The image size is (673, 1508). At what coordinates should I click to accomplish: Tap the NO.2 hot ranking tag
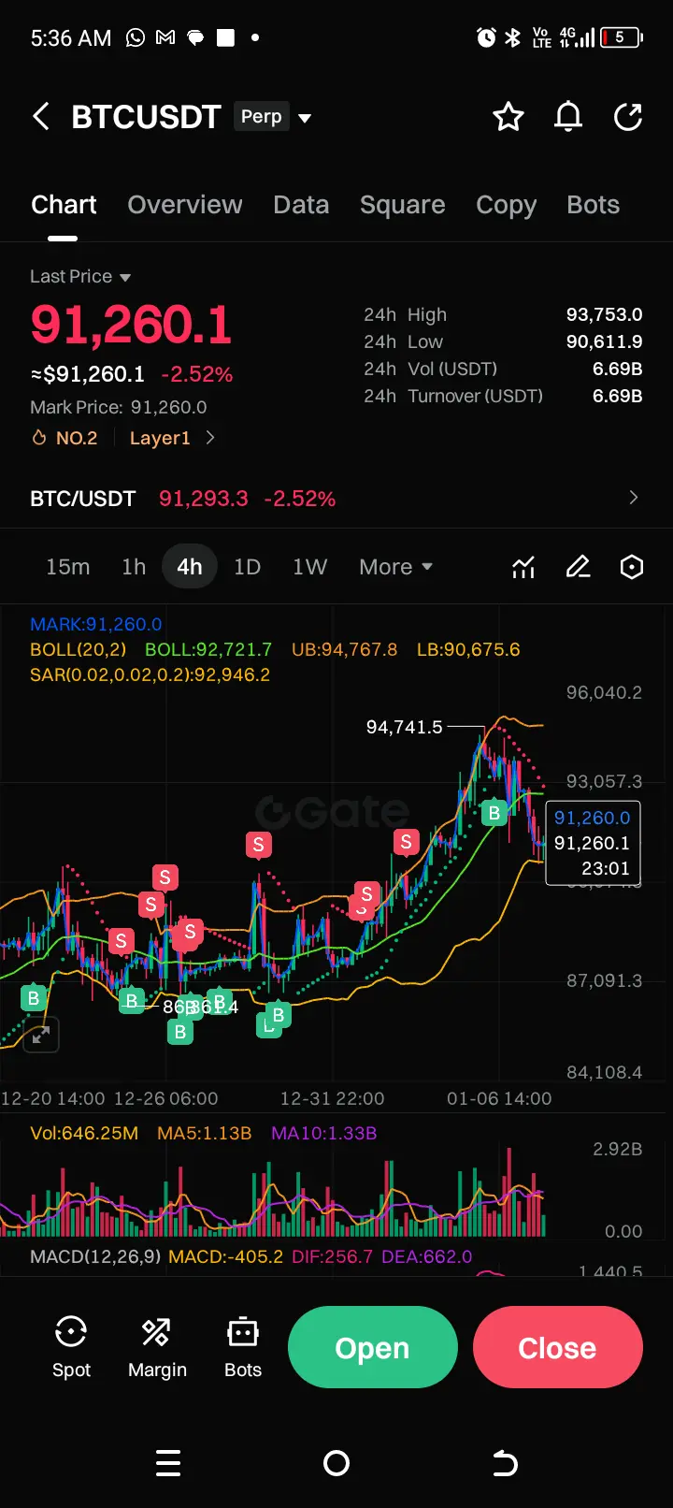[64, 438]
